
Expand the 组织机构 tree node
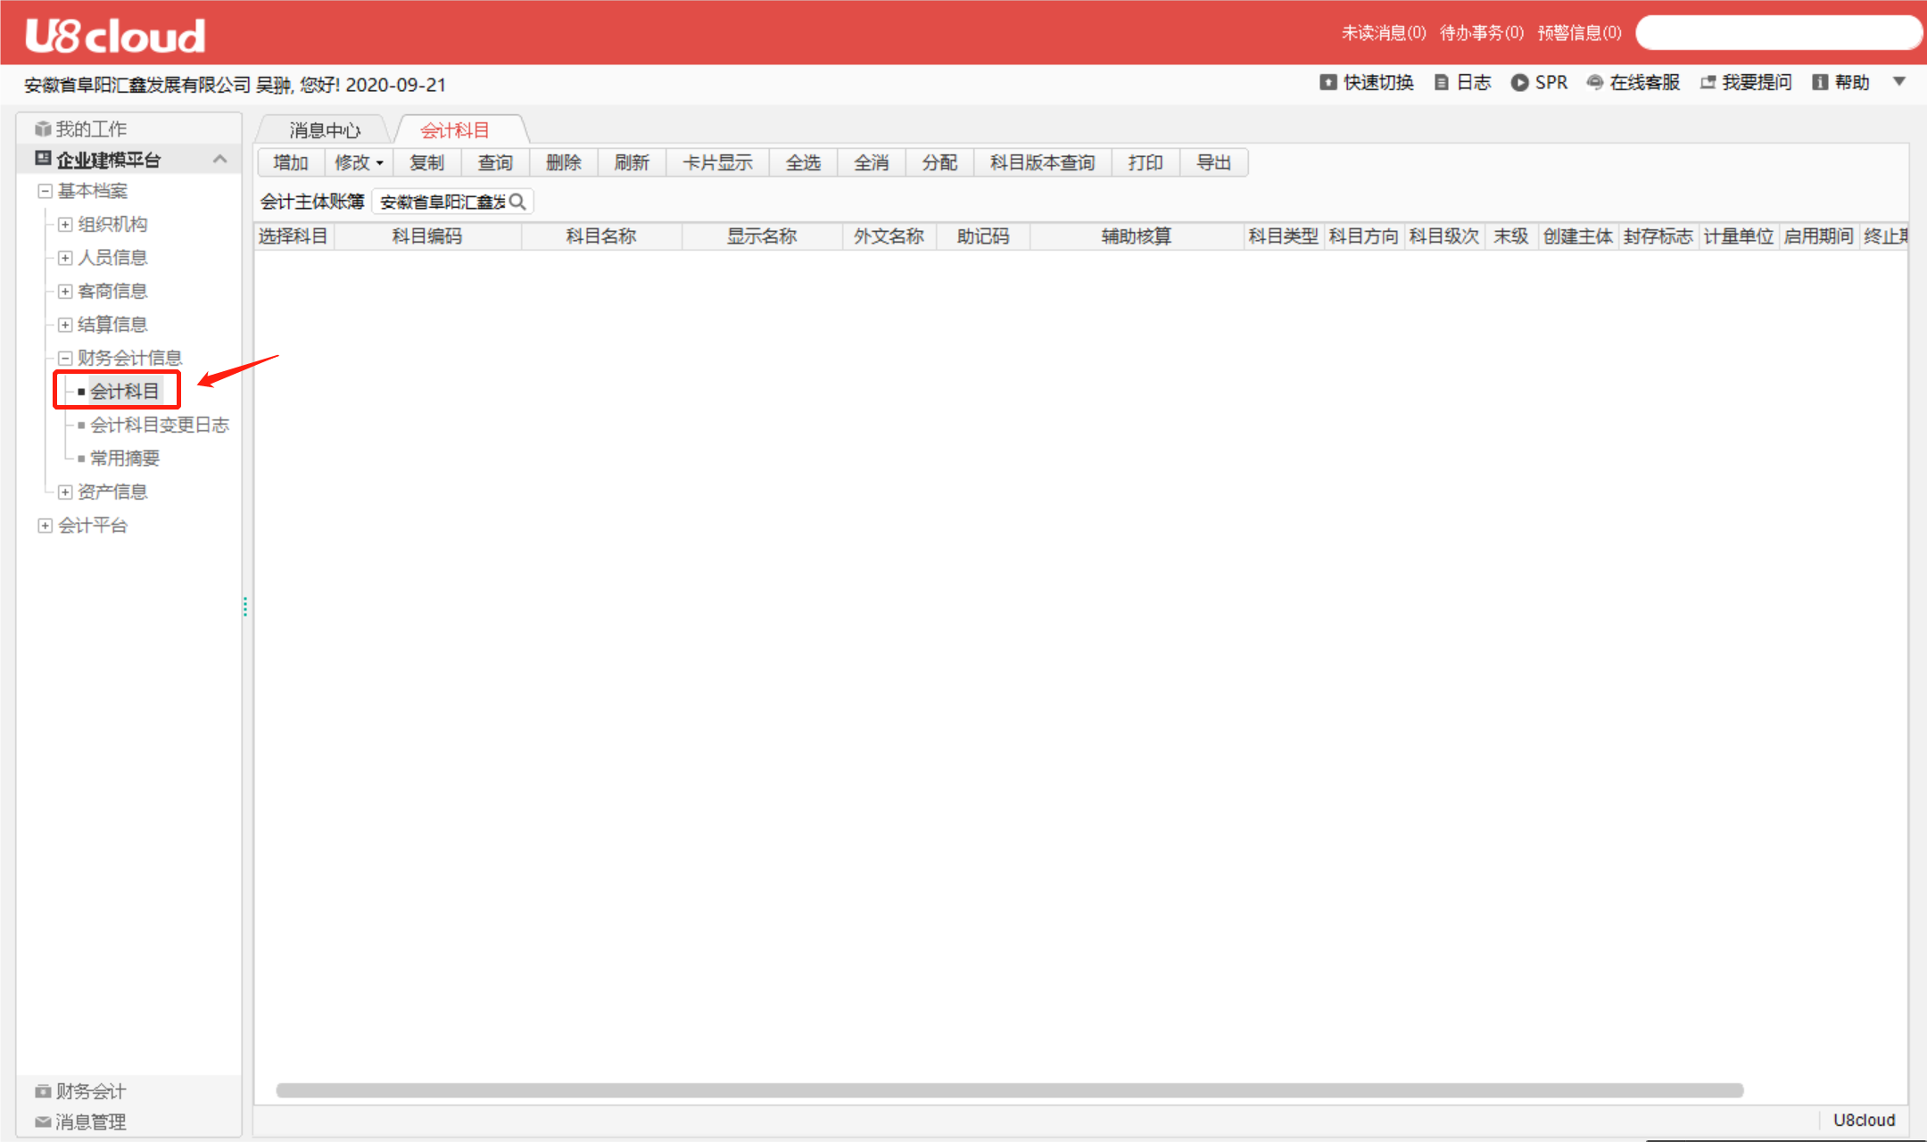coord(65,224)
